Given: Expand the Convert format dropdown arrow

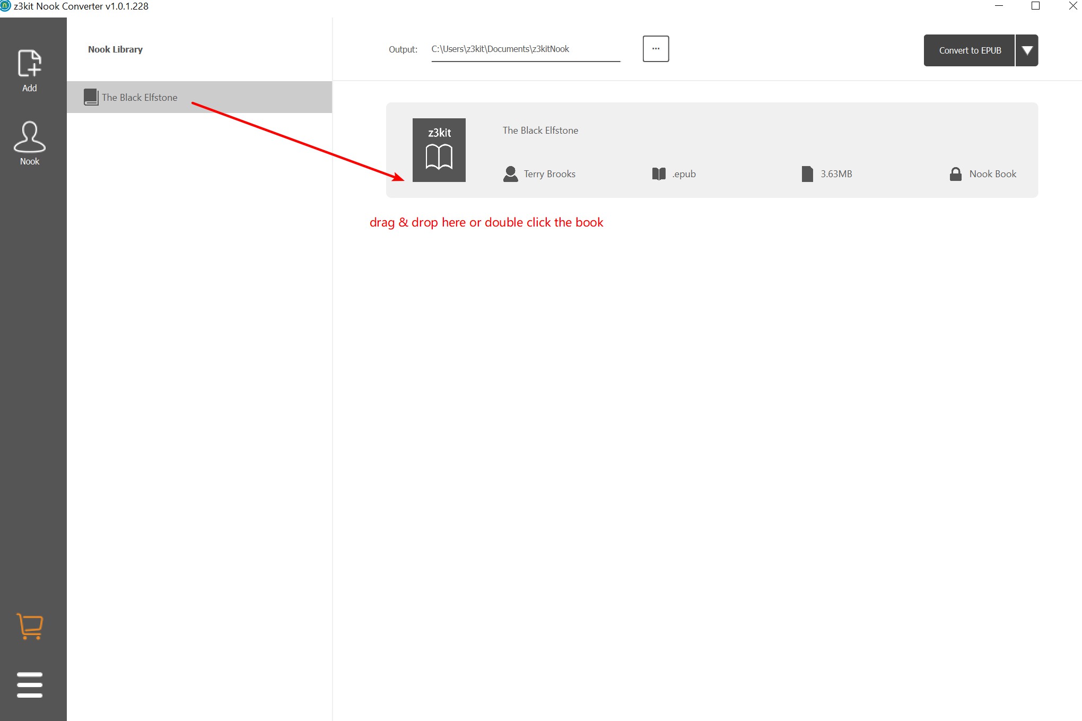Looking at the screenshot, I should (1027, 50).
